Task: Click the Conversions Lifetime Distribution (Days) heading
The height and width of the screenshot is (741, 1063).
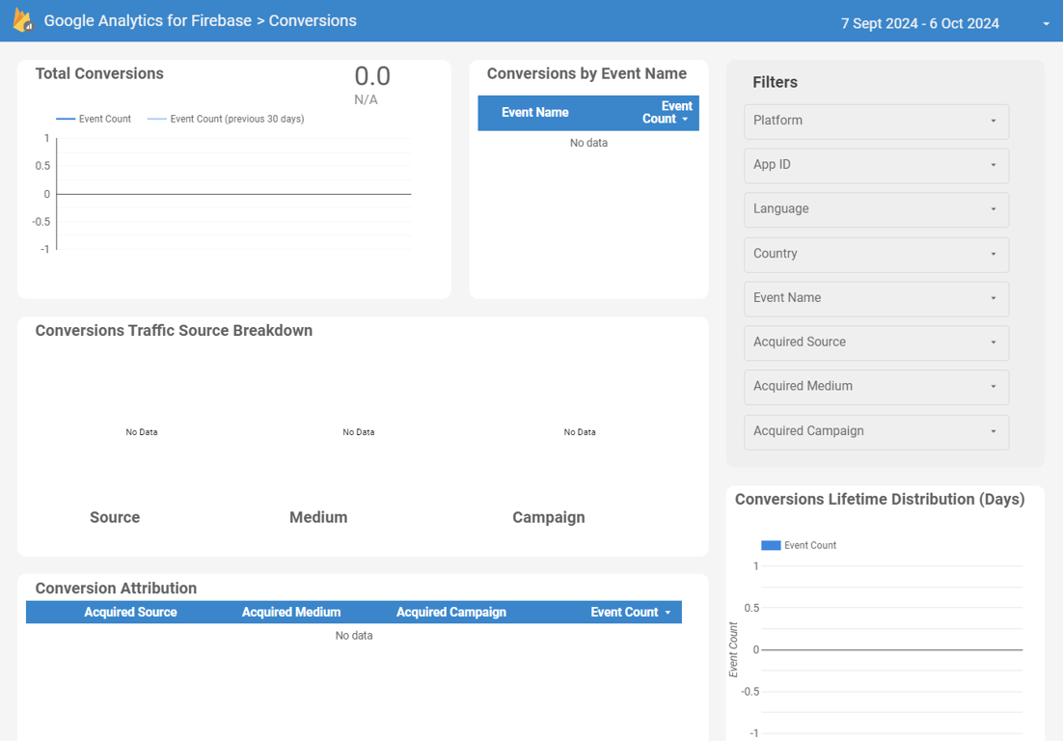Action: click(880, 499)
